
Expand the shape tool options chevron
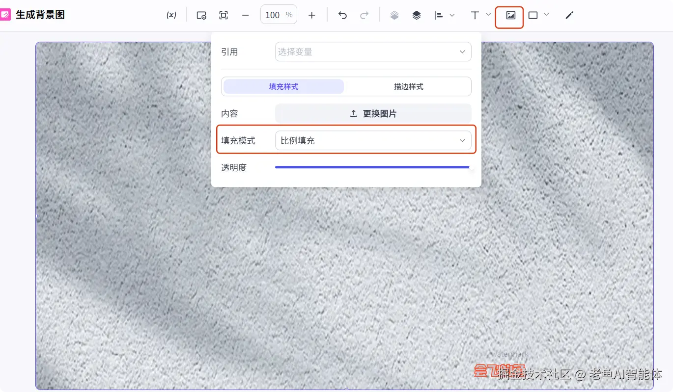pos(546,14)
